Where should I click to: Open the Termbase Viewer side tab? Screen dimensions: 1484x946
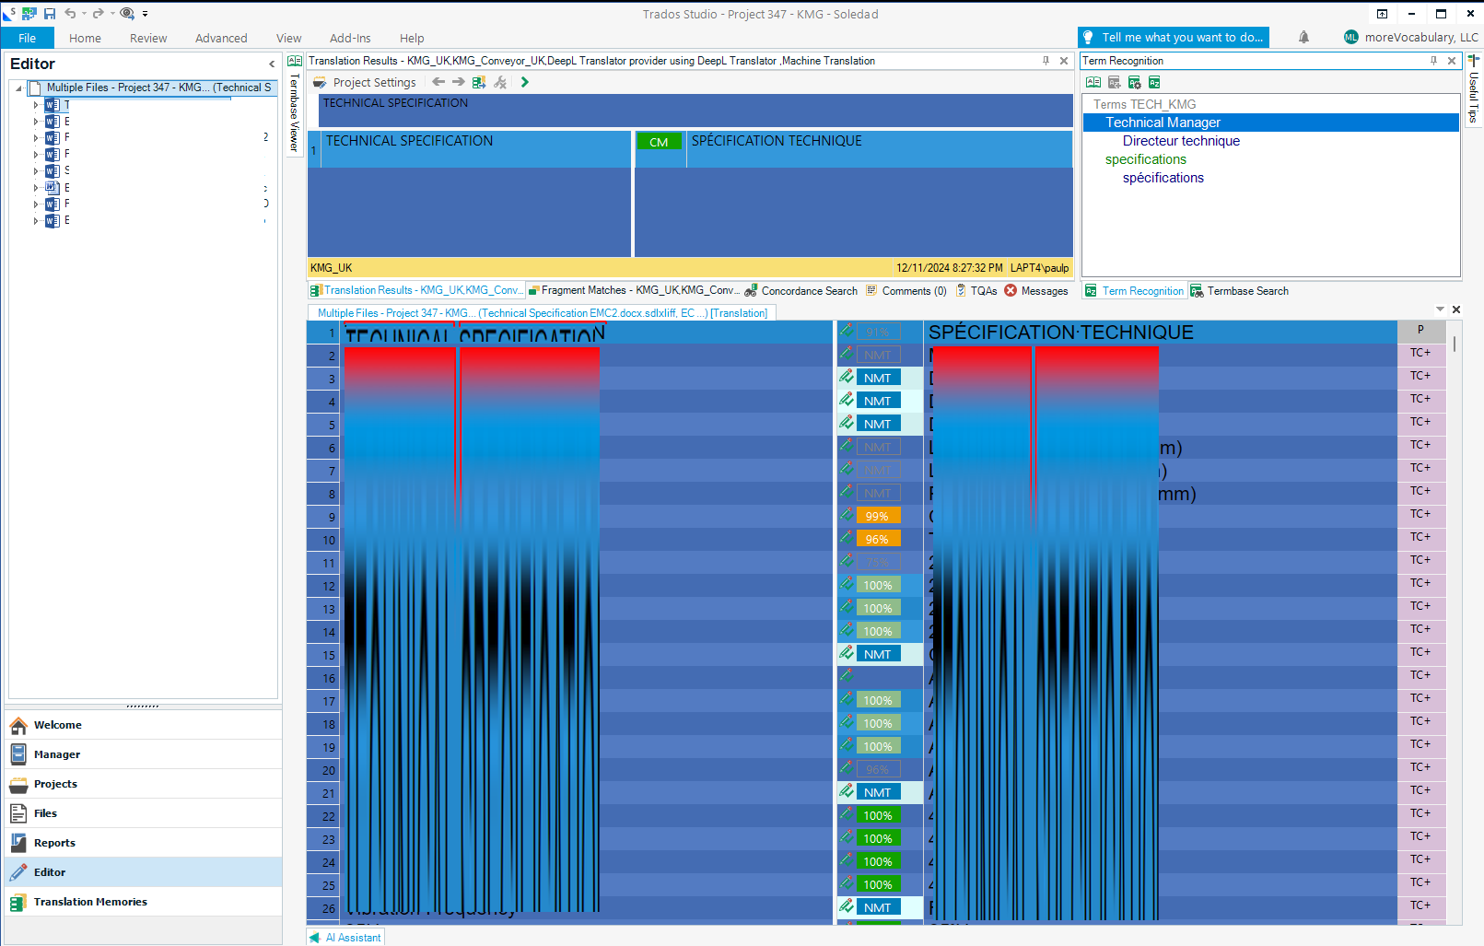click(x=295, y=103)
